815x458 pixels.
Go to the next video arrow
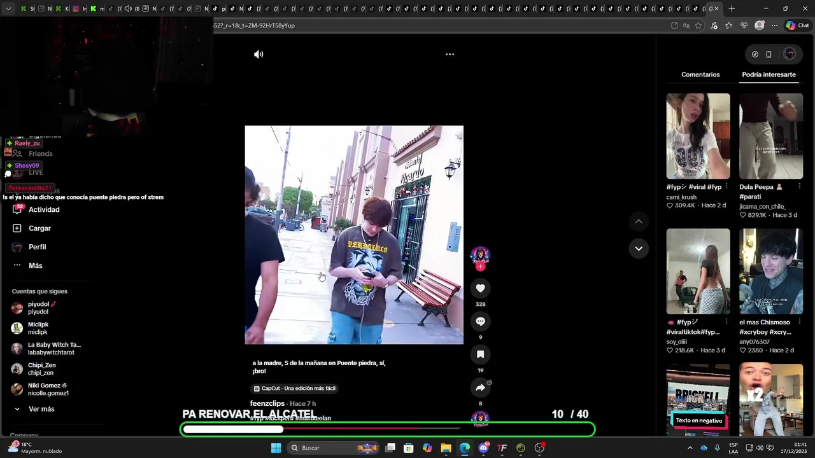639,248
